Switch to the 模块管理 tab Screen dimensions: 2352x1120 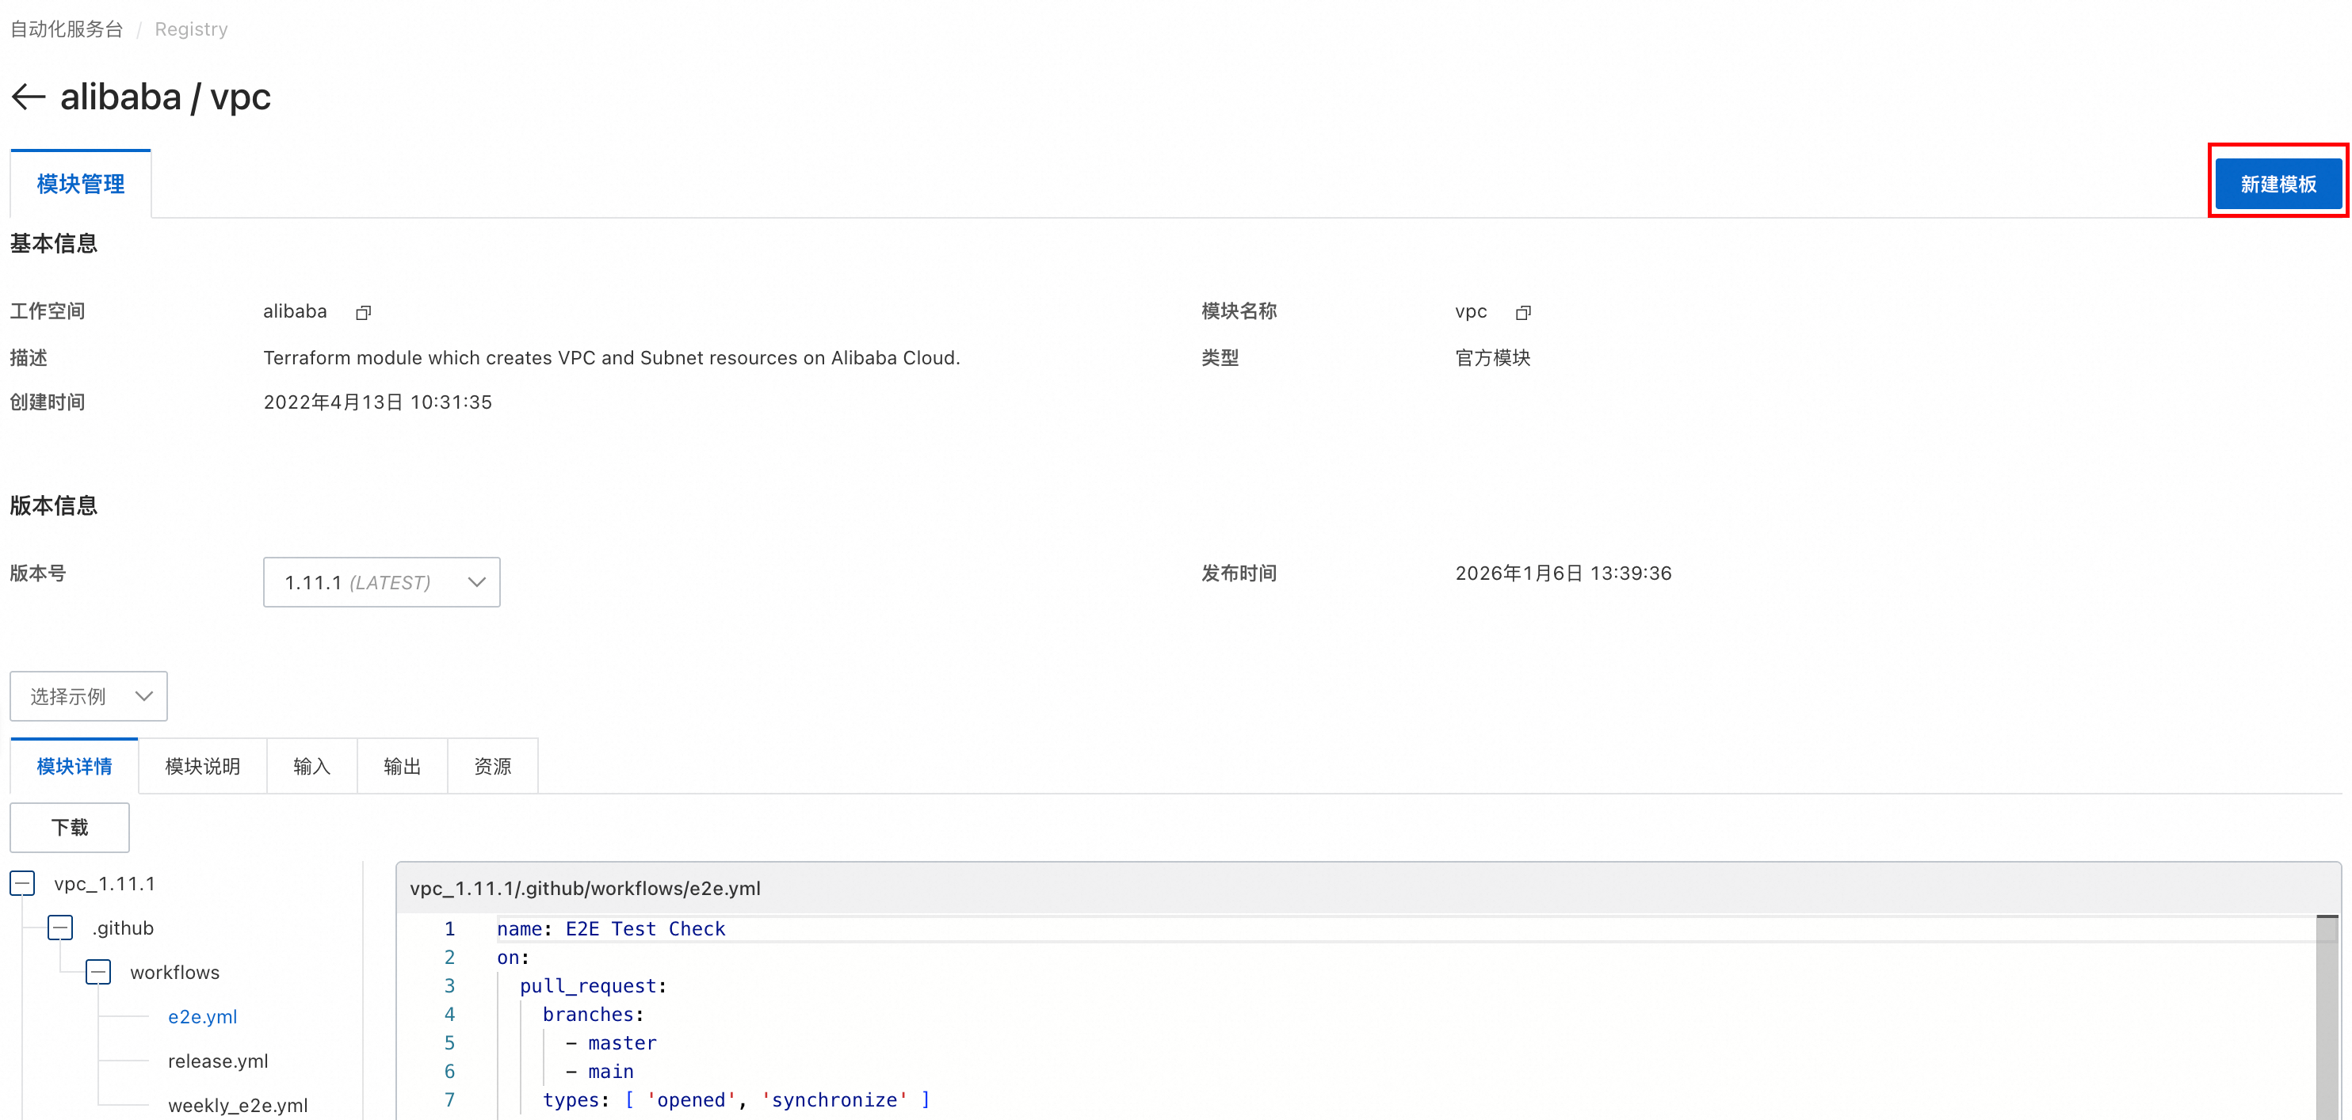tap(80, 185)
